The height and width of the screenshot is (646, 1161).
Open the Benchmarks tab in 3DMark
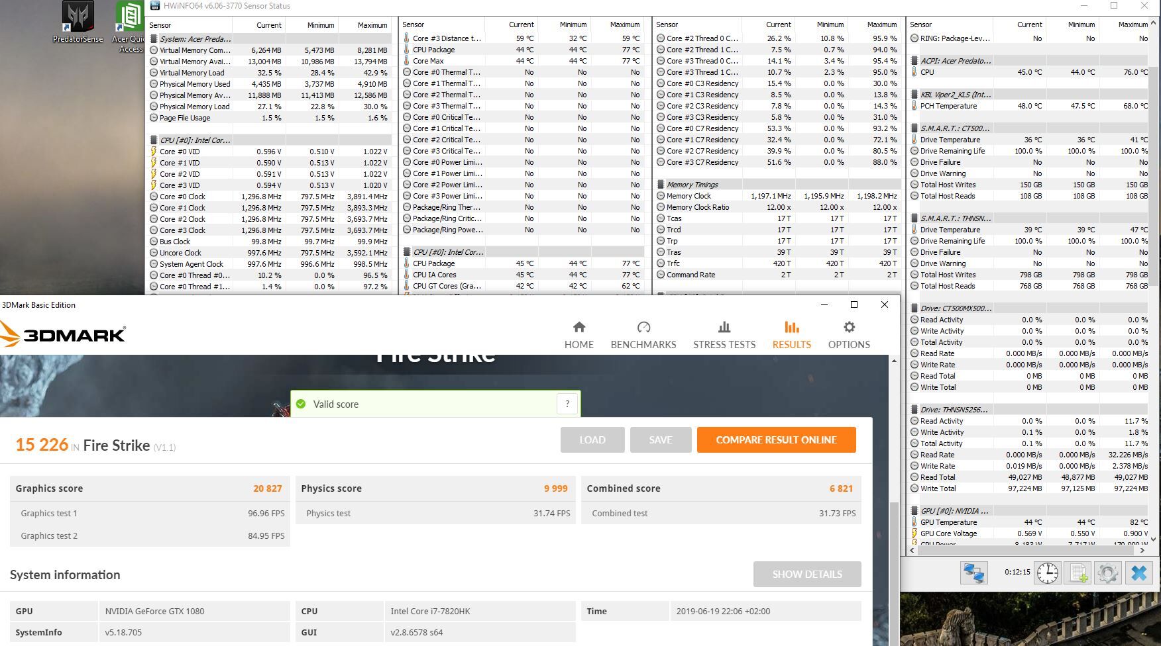click(x=643, y=335)
